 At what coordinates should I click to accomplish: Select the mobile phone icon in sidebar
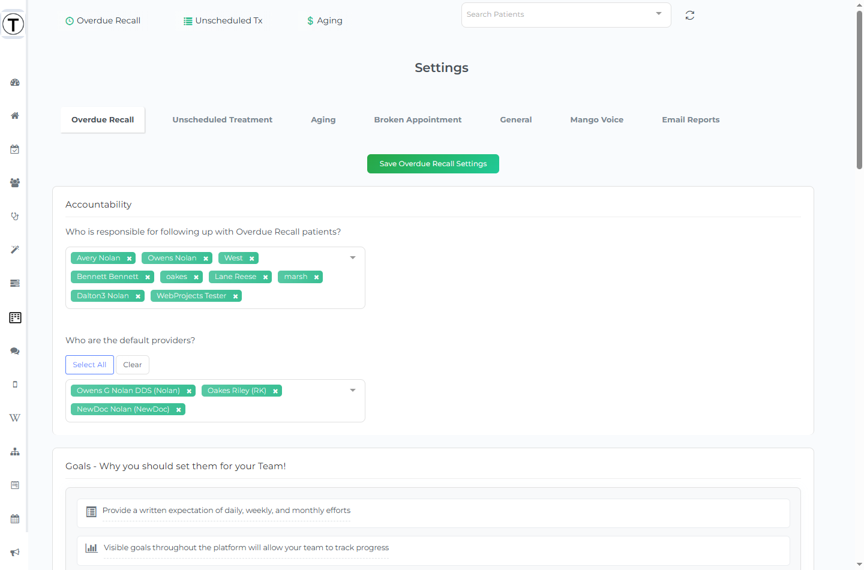[15, 385]
